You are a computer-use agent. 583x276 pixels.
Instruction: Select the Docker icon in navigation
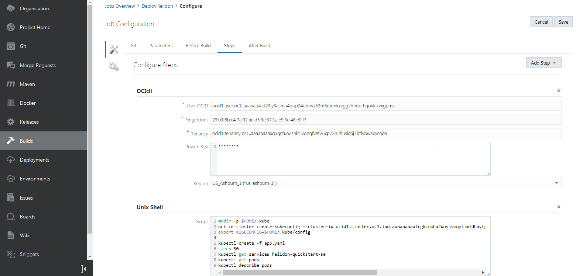(x=11, y=103)
